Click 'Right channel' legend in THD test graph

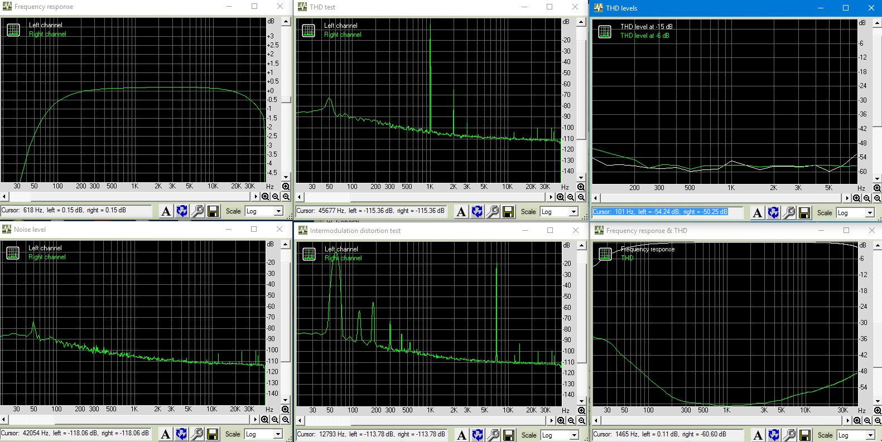[x=343, y=35]
